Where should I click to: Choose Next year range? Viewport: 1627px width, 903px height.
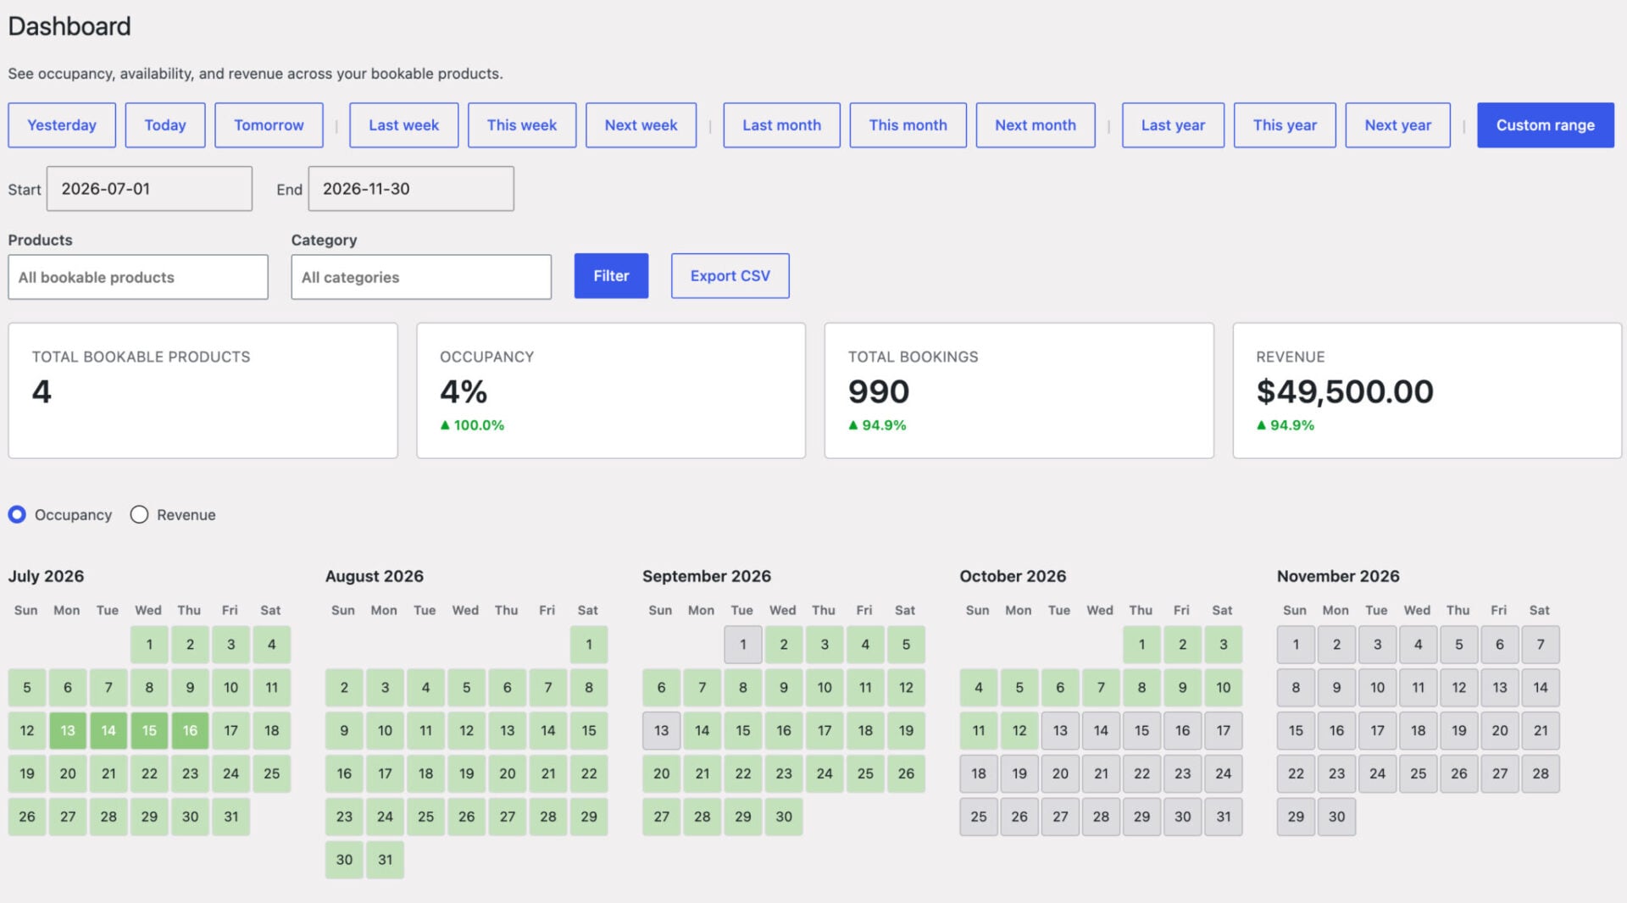click(1397, 125)
